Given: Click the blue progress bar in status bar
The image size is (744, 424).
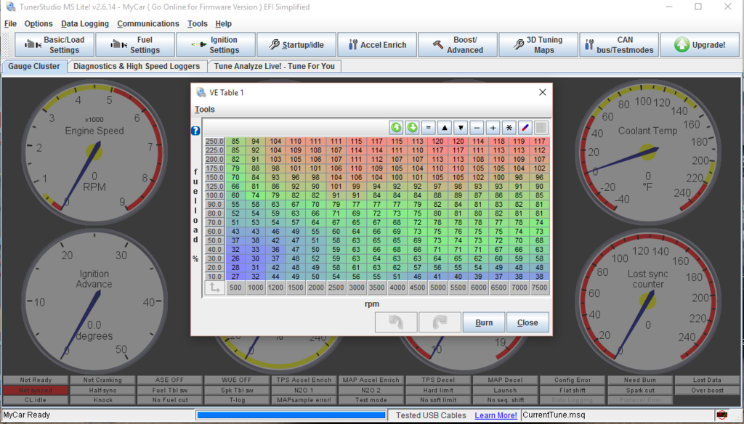Looking at the screenshot, I should click(x=291, y=415).
